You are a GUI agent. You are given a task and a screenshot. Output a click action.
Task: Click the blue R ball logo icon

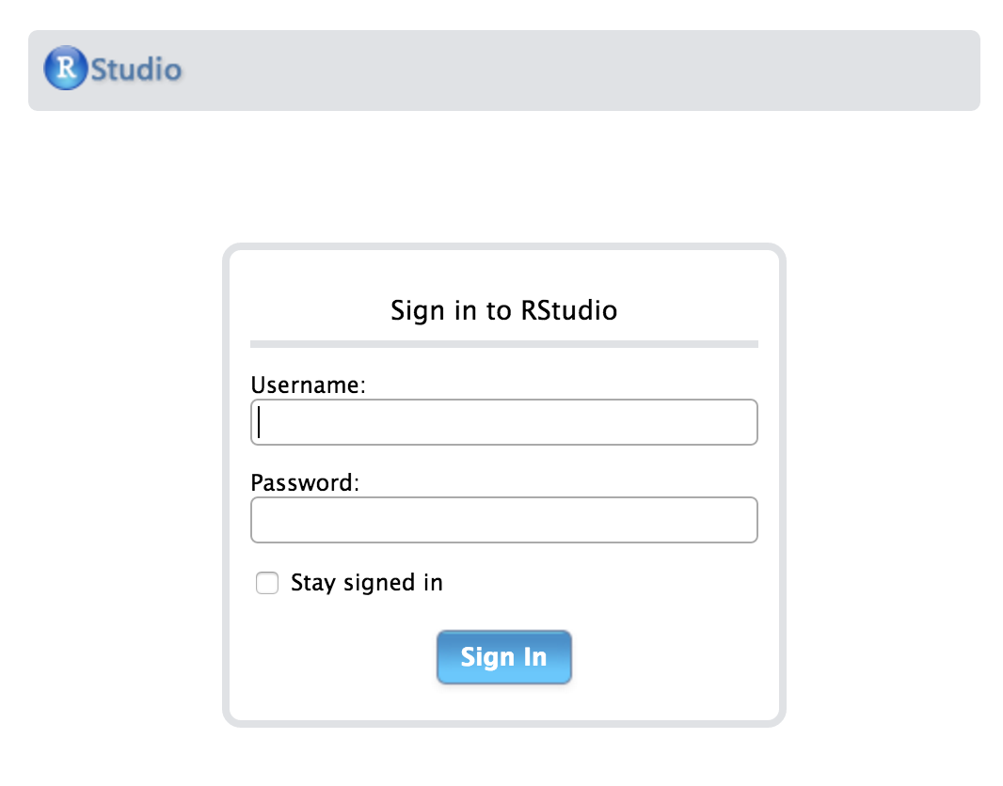click(x=66, y=69)
